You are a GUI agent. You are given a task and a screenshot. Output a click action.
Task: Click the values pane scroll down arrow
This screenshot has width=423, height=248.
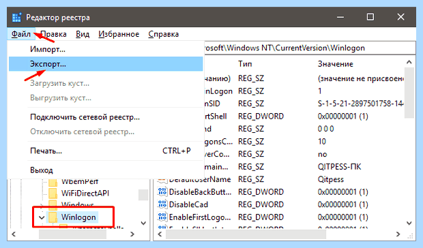pyautogui.click(x=409, y=223)
